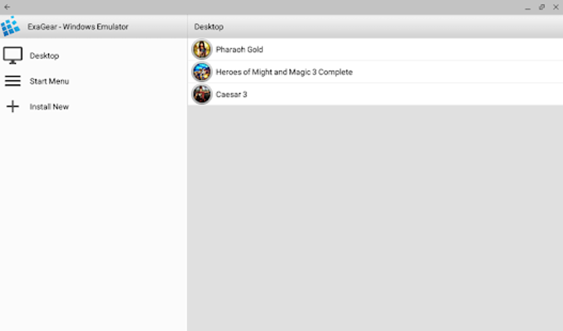563x331 pixels.
Task: Launch Caesar 3 from the list
Action: [375, 94]
